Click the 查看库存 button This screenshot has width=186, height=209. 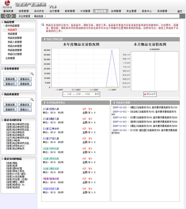pyautogui.click(x=10, y=110)
